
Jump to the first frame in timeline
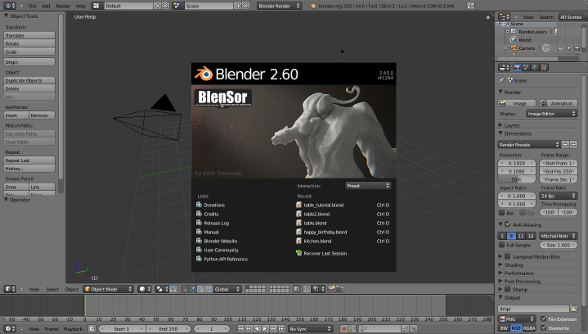pyautogui.click(x=240, y=329)
